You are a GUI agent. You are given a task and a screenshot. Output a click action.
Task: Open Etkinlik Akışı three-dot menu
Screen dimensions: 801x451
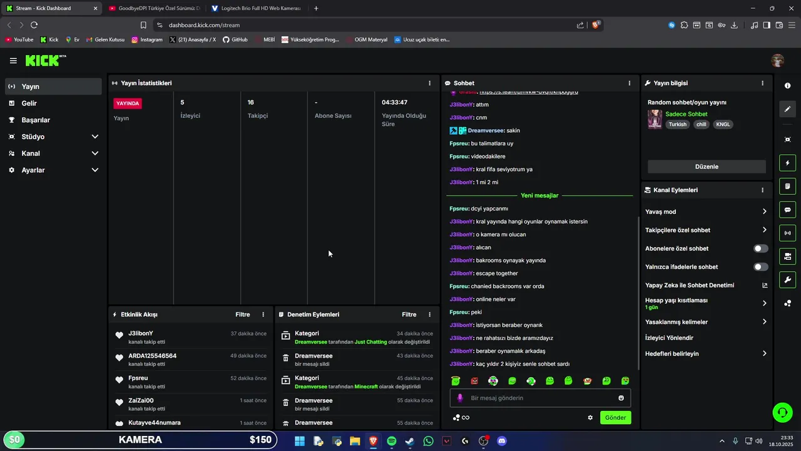[263, 314]
